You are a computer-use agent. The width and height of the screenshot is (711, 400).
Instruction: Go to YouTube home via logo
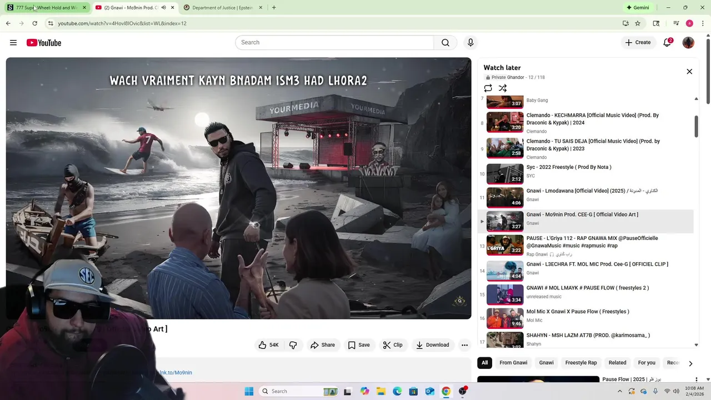pos(44,43)
